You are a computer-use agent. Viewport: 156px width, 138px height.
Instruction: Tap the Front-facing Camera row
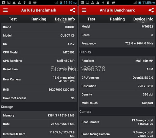click(x=117, y=134)
